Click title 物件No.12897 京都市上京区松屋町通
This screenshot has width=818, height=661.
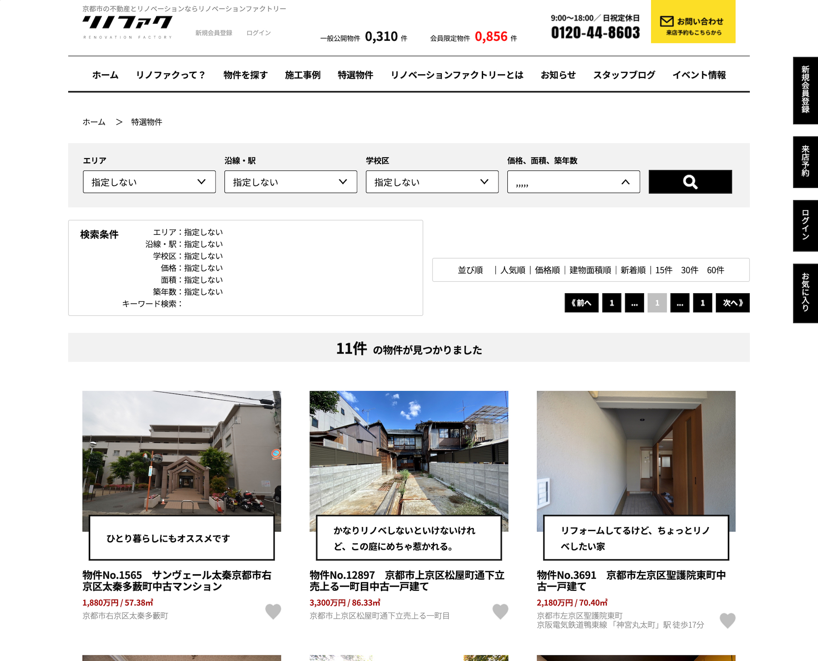[x=407, y=581]
